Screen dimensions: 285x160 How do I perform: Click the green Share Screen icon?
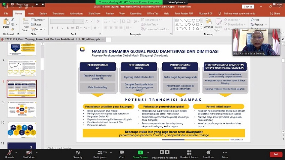coord(141,153)
